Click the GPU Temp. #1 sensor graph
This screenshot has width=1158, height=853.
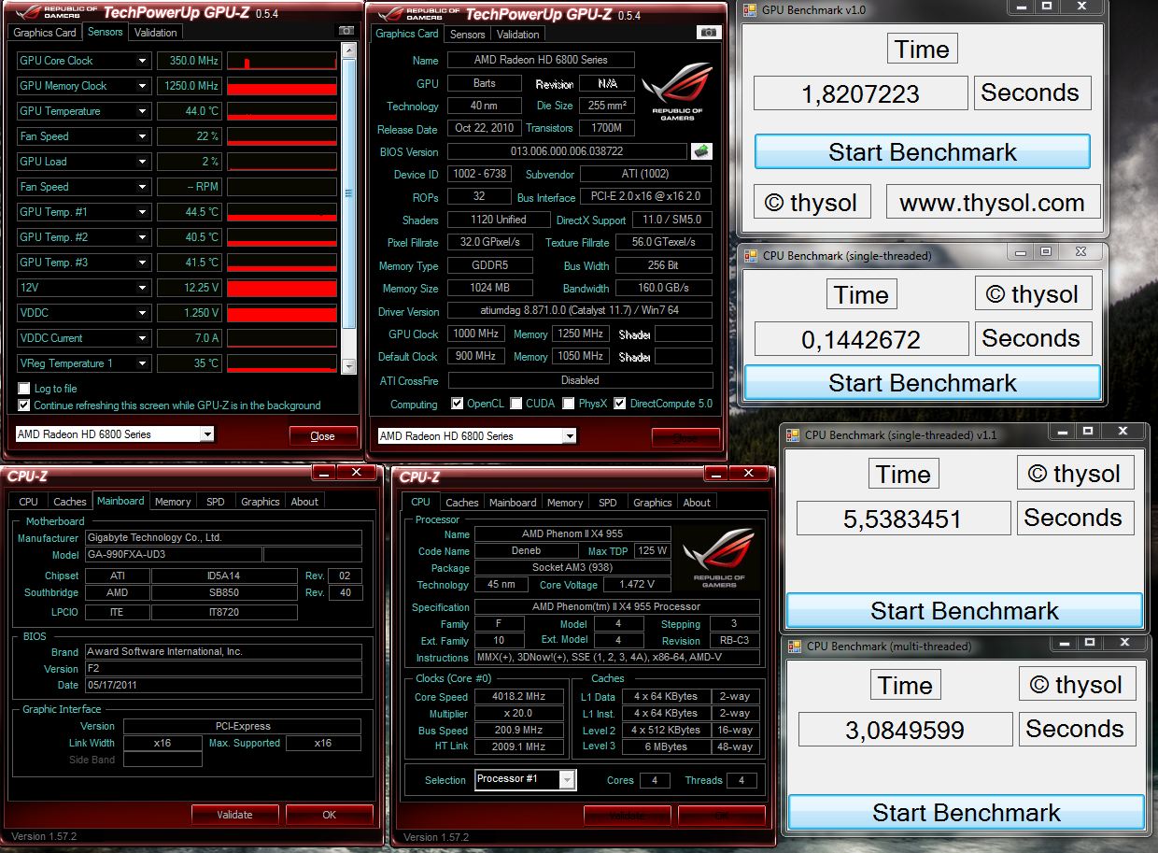[x=282, y=212]
